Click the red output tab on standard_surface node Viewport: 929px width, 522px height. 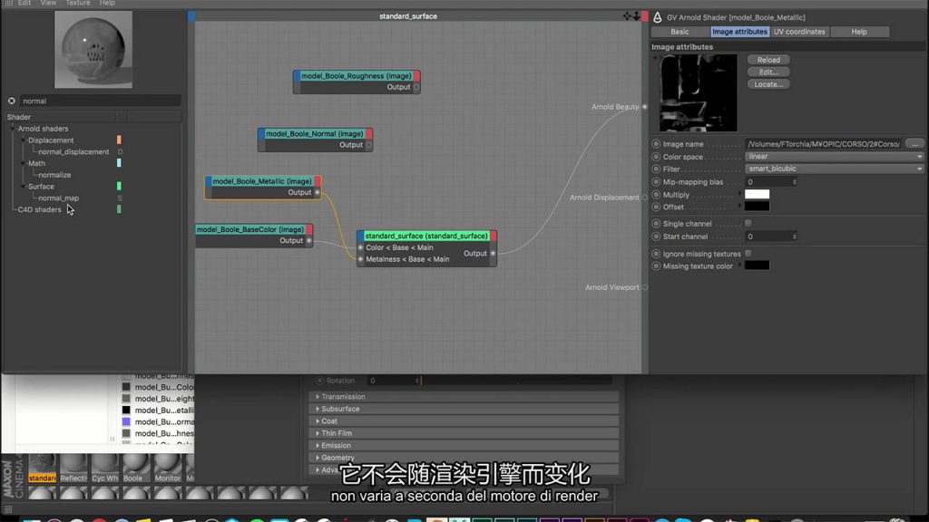494,236
